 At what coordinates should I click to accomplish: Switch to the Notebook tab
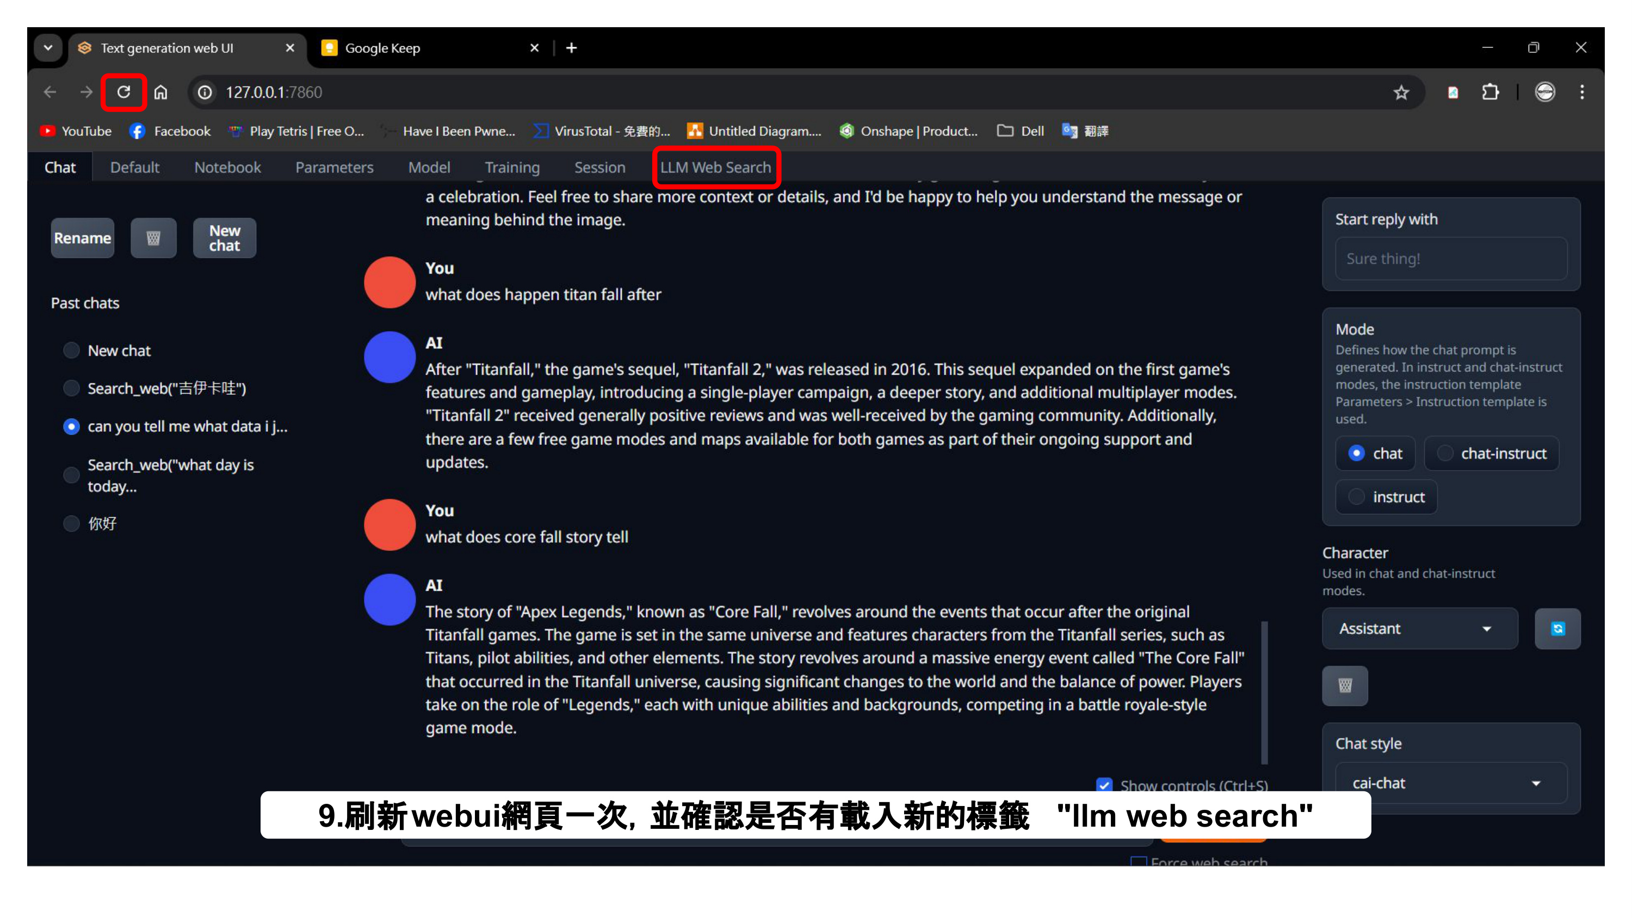point(227,168)
